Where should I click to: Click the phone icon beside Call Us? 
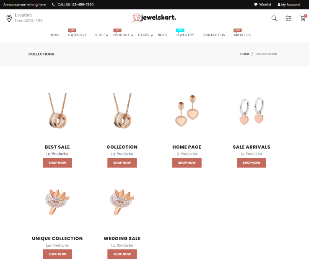click(53, 5)
